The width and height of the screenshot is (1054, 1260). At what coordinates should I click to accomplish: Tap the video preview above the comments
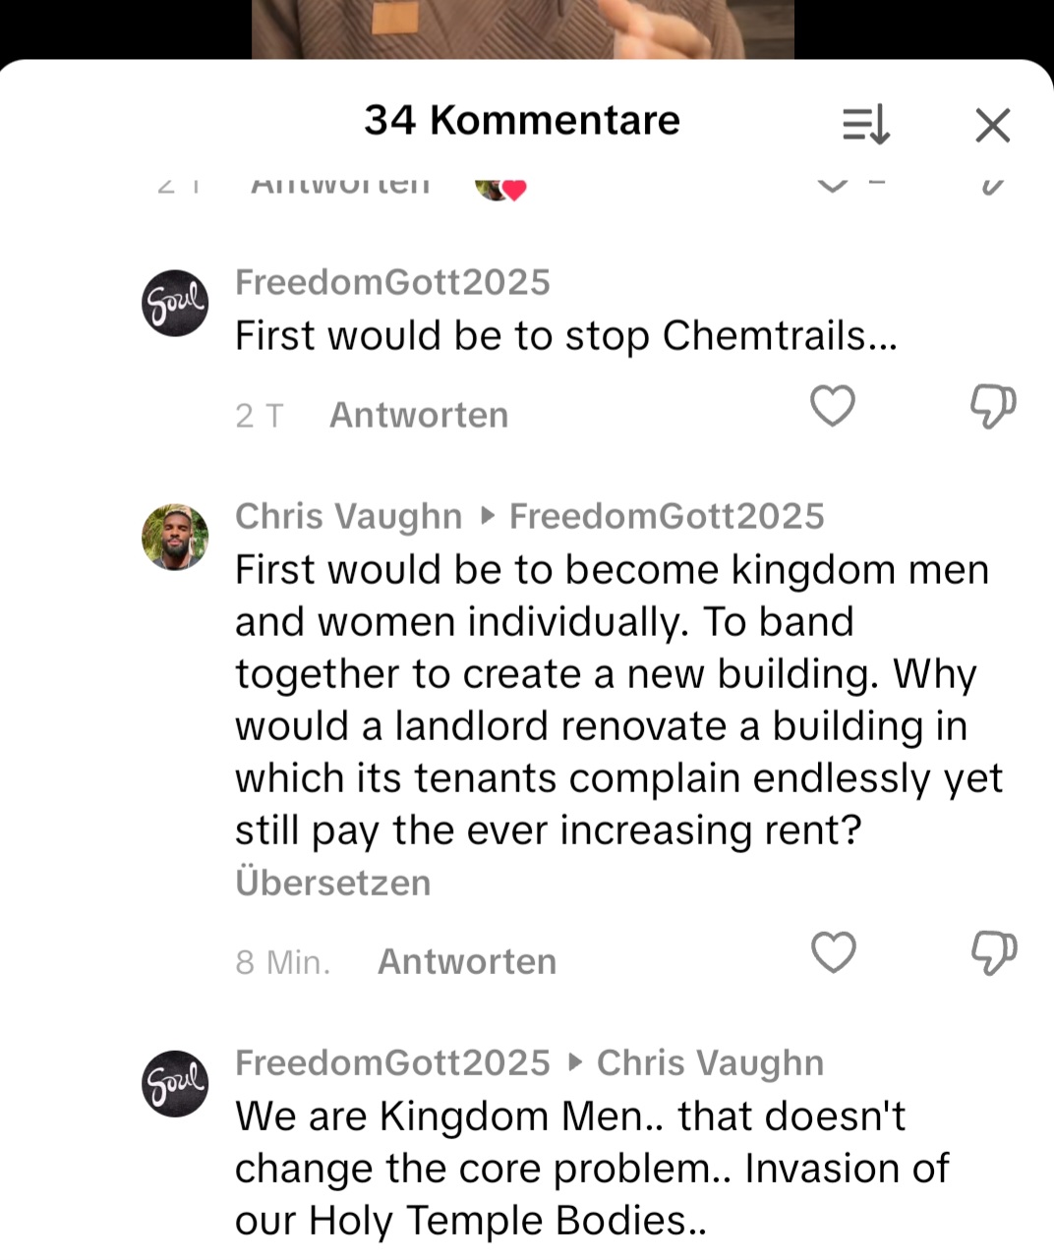coord(522,28)
